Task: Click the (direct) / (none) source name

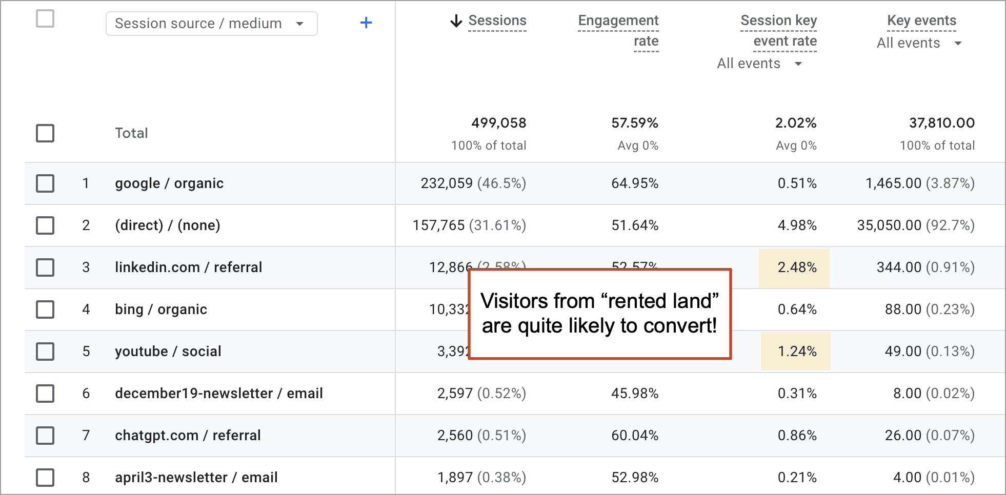Action: click(168, 225)
